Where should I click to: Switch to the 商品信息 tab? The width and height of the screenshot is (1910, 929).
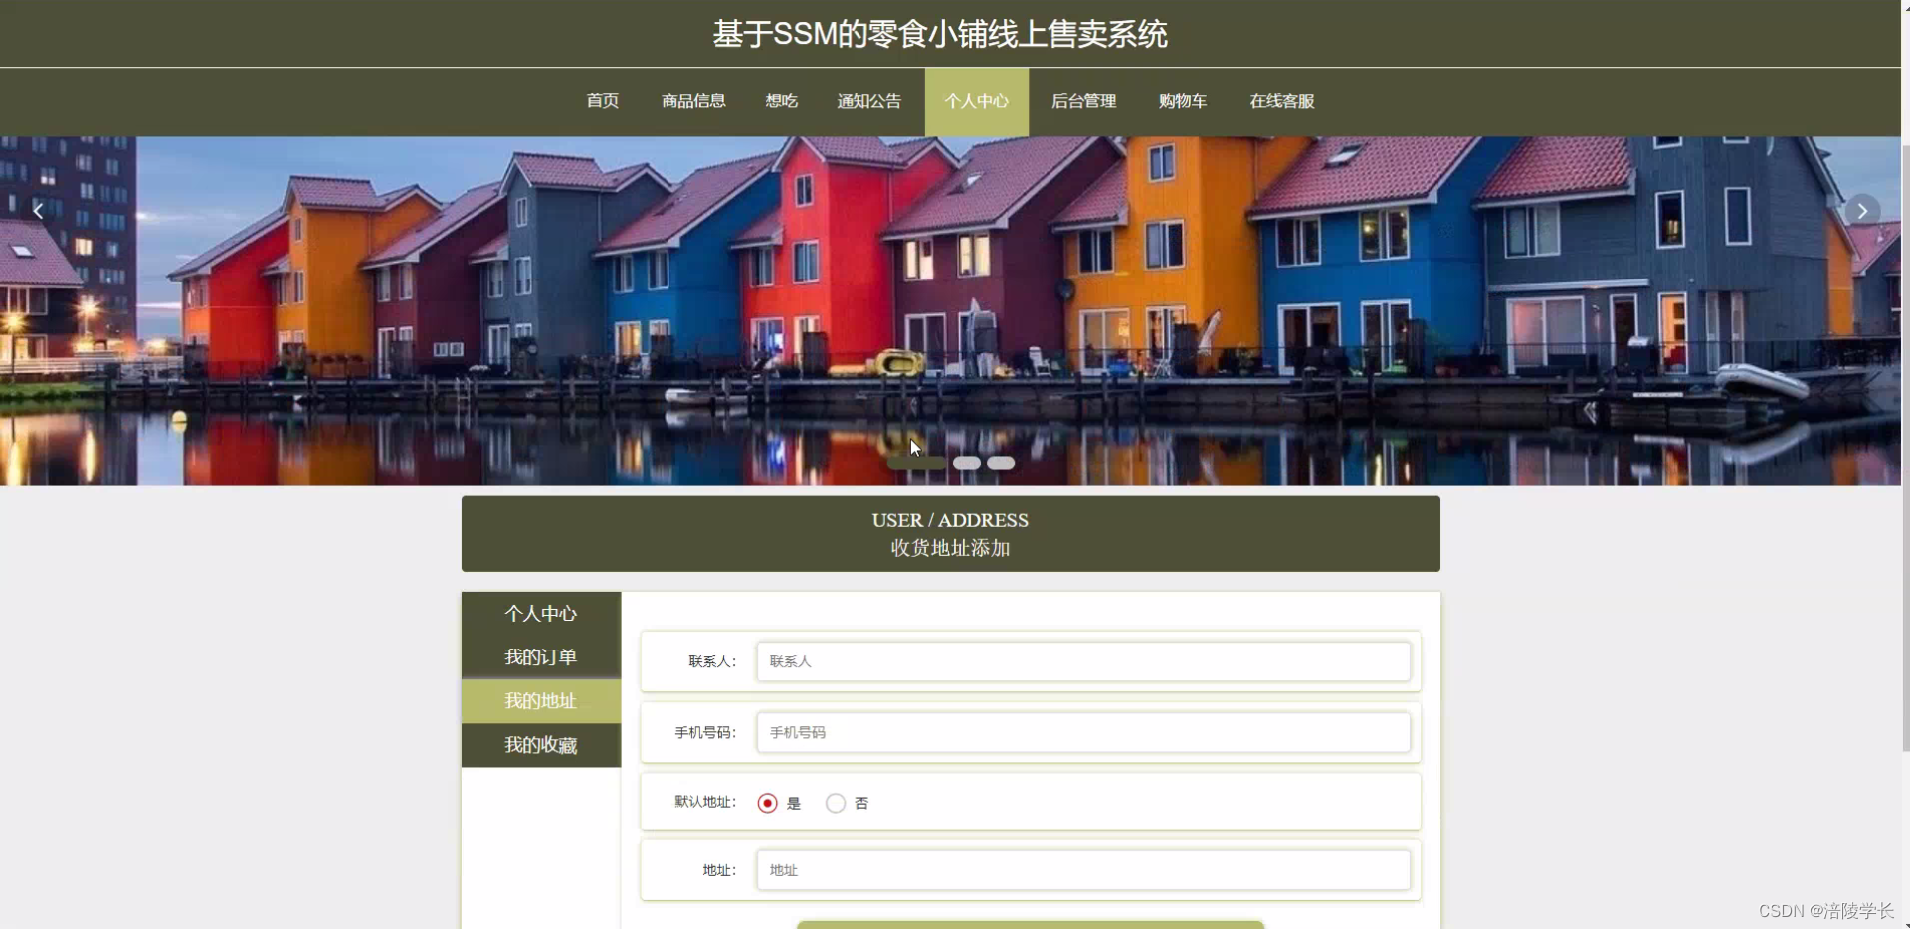tap(693, 101)
